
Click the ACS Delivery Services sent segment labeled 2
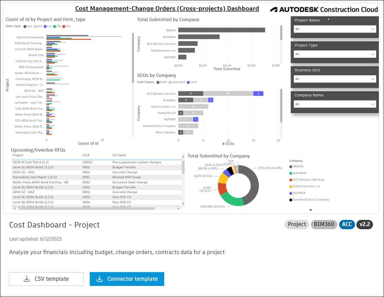click(258, 93)
